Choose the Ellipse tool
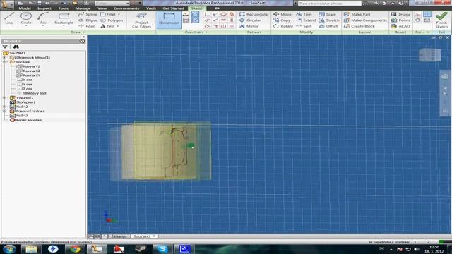This screenshot has width=452, height=254. 88,20
